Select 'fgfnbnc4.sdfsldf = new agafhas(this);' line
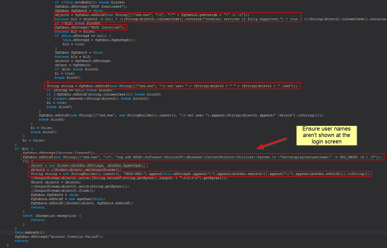 tap(68, 199)
